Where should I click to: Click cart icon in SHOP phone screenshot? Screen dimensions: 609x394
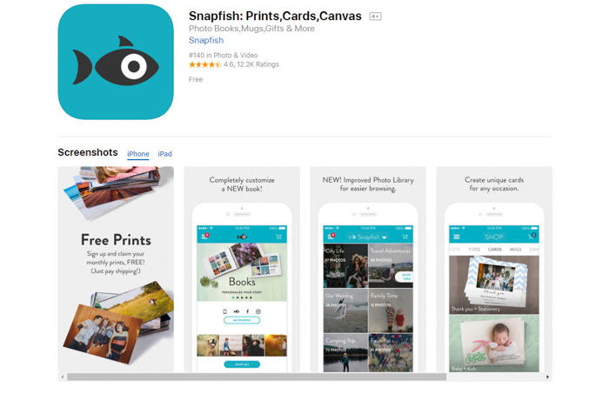[531, 236]
